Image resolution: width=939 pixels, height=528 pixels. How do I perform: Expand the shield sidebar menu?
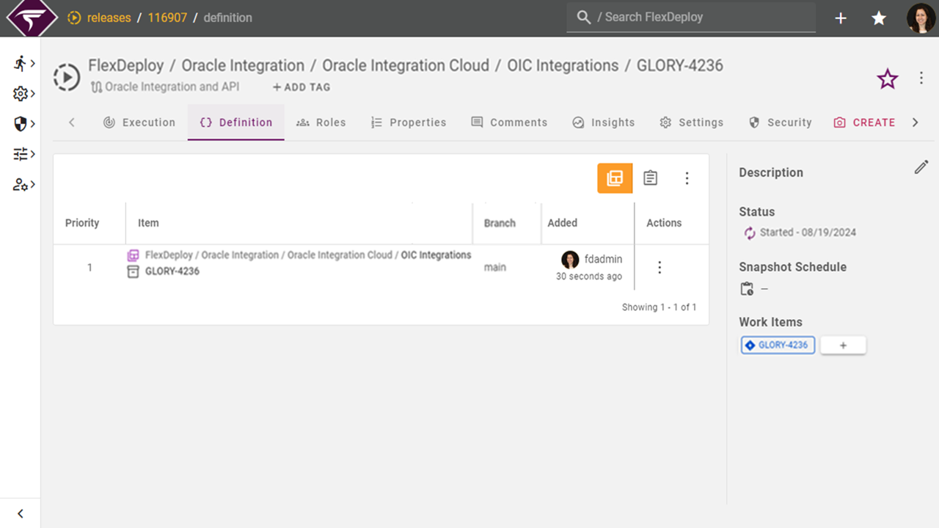pyautogui.click(x=24, y=124)
